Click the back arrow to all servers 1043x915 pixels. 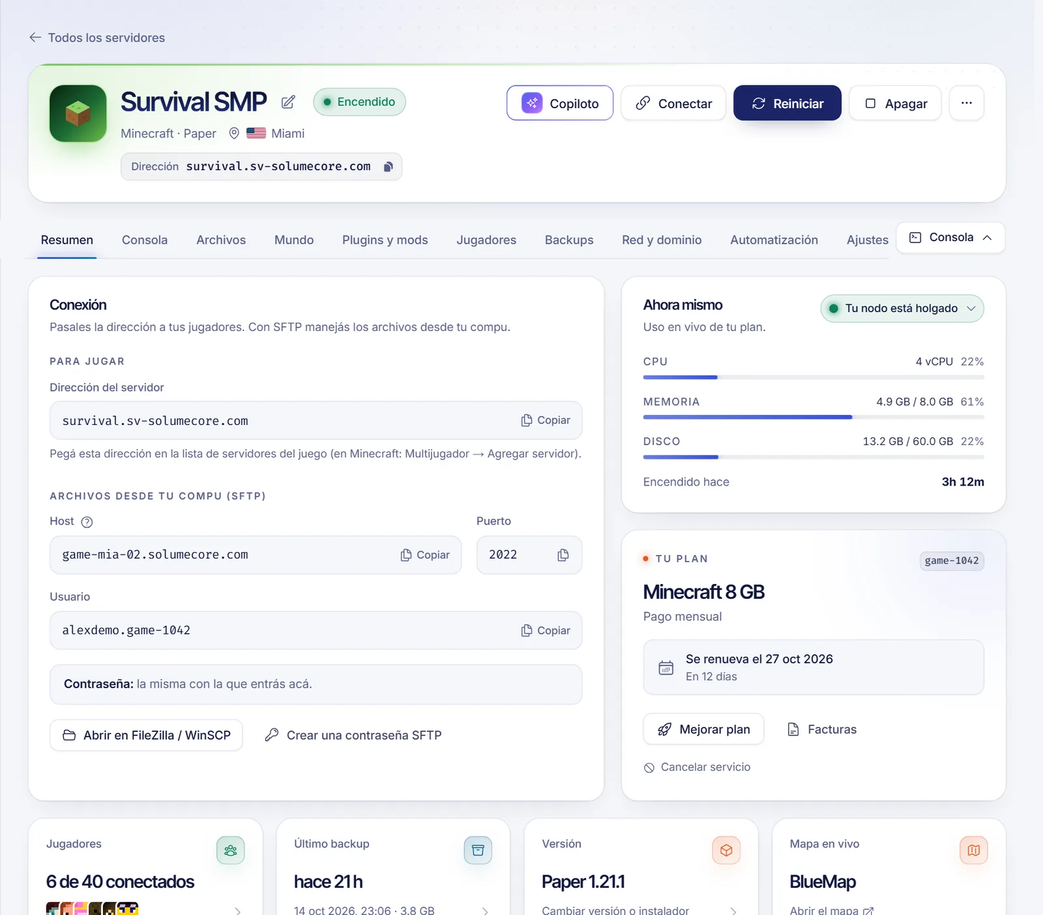click(35, 38)
